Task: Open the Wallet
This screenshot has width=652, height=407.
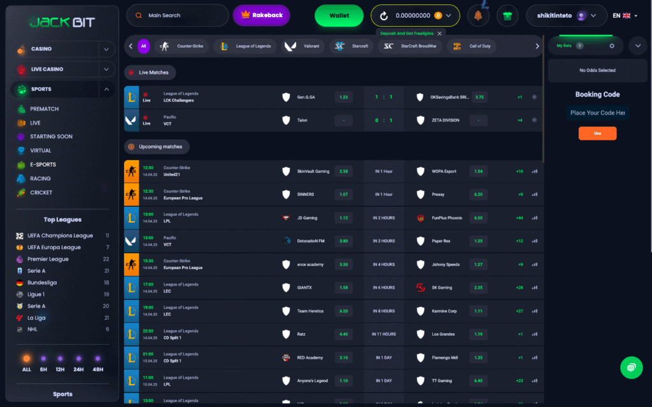Action: click(x=339, y=16)
